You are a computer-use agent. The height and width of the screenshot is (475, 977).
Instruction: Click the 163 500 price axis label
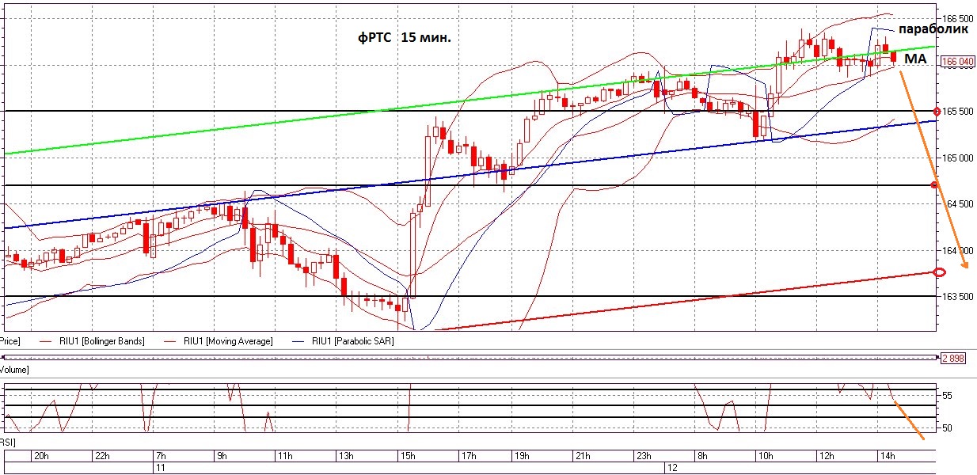pos(959,296)
